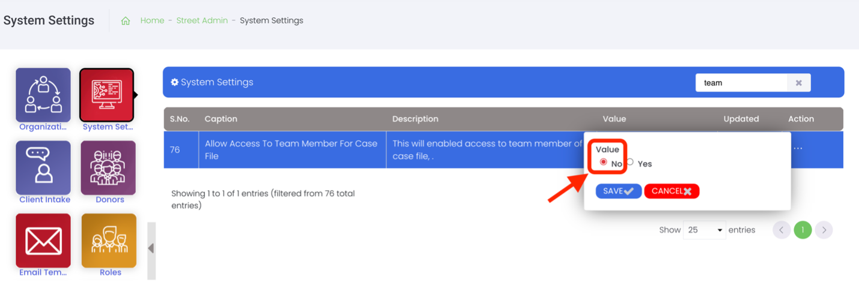Go to the Home breadcrumb link
This screenshot has width=859, height=282.
(x=152, y=20)
